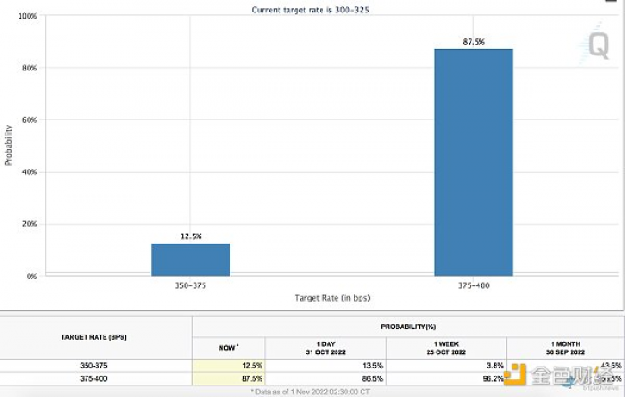
Task: Select the 375-400 row in the table
Action: [312, 378]
